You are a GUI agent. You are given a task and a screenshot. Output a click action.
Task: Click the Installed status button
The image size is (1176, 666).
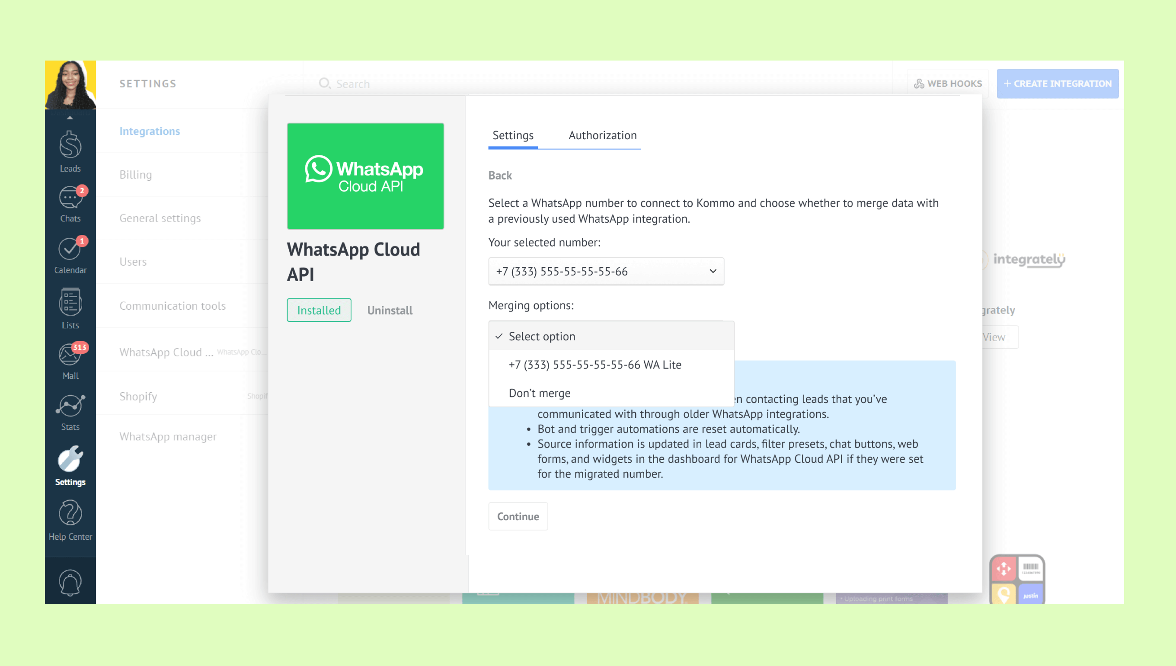(x=319, y=310)
